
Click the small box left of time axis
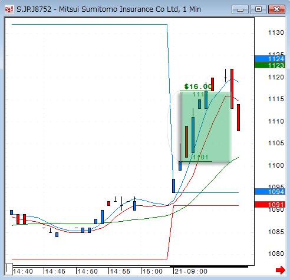pyautogui.click(x=9, y=269)
